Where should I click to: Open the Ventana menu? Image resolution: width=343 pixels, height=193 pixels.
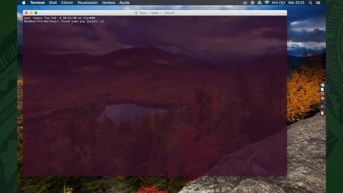point(108,3)
